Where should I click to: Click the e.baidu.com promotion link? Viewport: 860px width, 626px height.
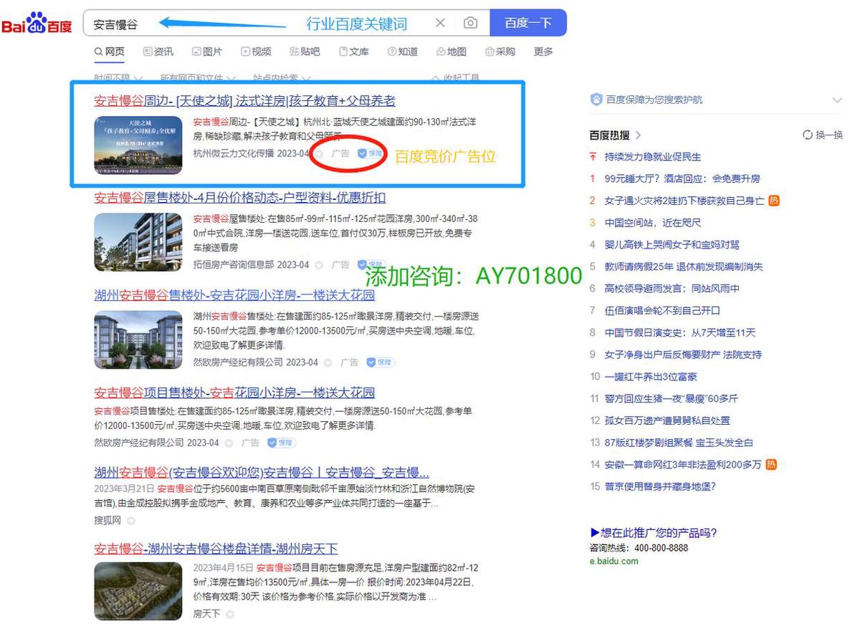tap(613, 561)
